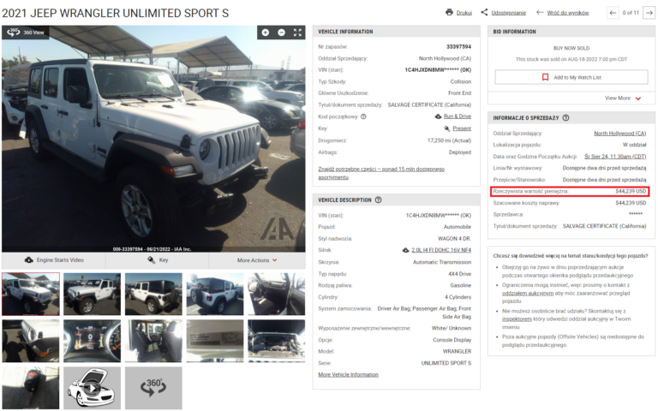Open the Udostępnianie share link

coord(509,13)
